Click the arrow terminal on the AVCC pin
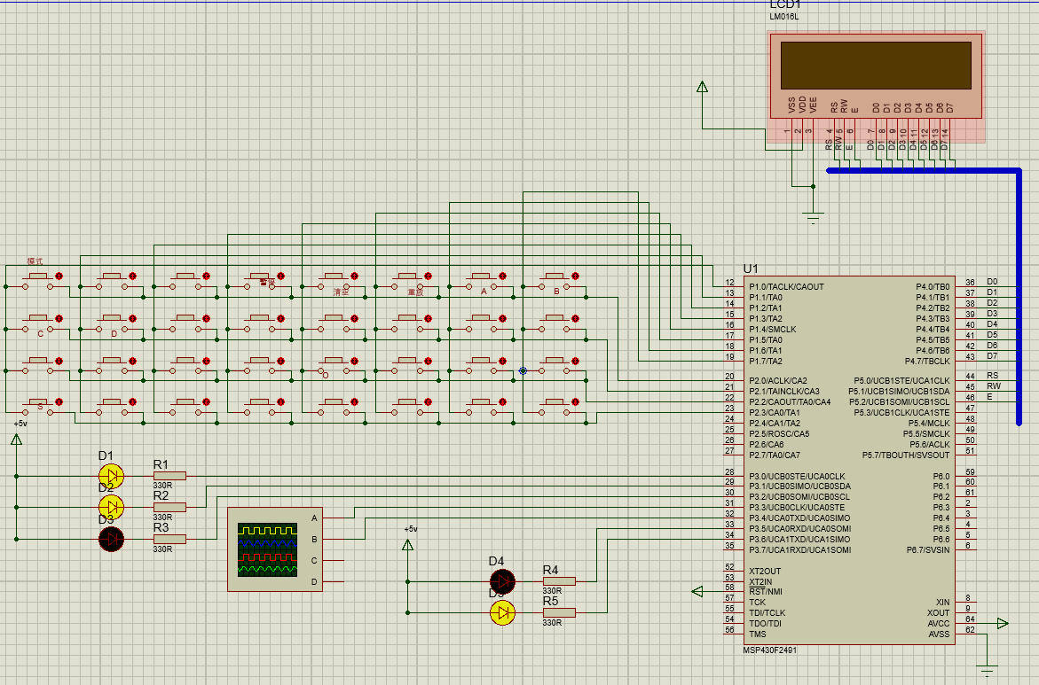Screen dimensions: 1039x685 (x=1003, y=624)
